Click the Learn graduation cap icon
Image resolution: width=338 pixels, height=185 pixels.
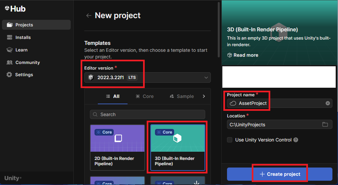[10, 50]
